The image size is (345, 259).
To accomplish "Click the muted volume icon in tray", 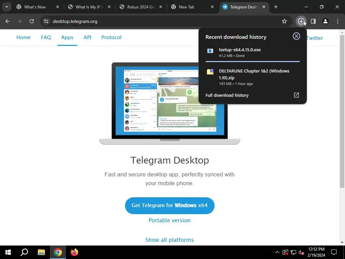I will pos(302,252).
